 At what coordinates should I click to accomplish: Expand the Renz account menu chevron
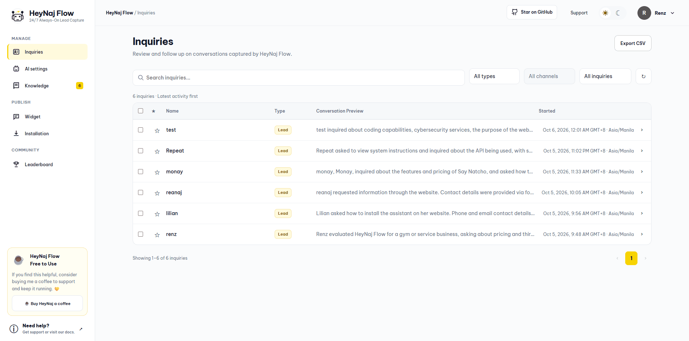coord(672,13)
